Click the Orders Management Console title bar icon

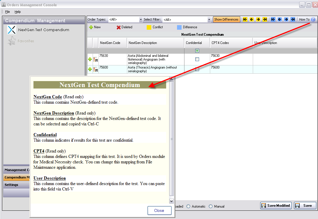[x=4, y=5]
